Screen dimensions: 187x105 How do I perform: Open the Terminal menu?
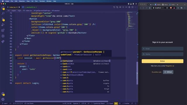(42, 1)
